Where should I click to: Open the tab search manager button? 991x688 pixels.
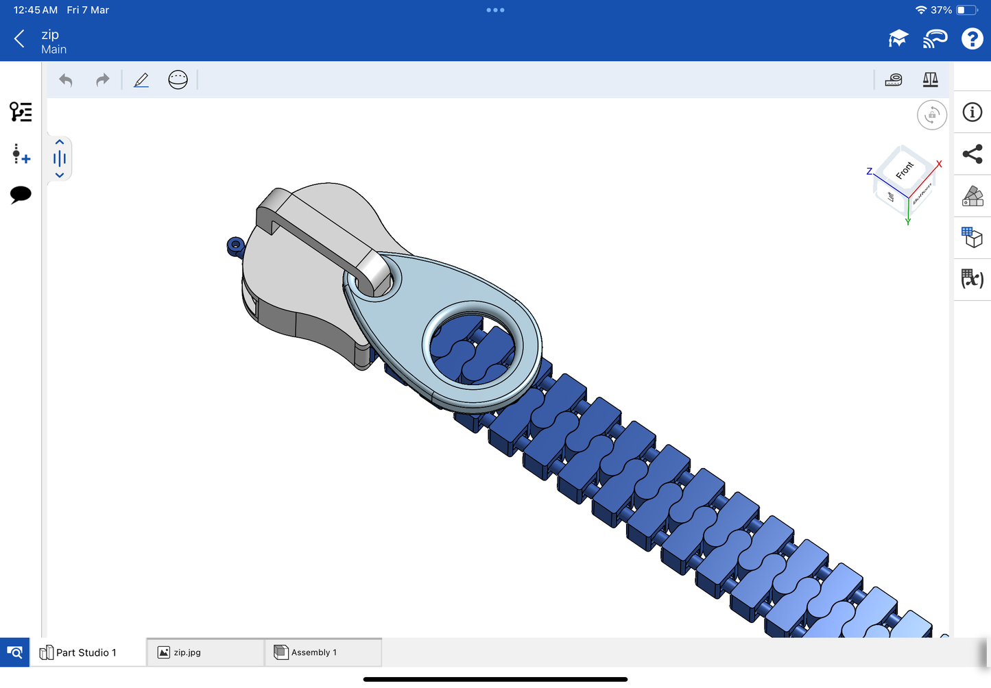[14, 652]
